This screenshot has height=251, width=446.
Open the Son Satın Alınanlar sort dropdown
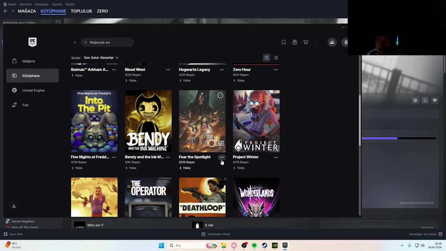click(x=101, y=58)
